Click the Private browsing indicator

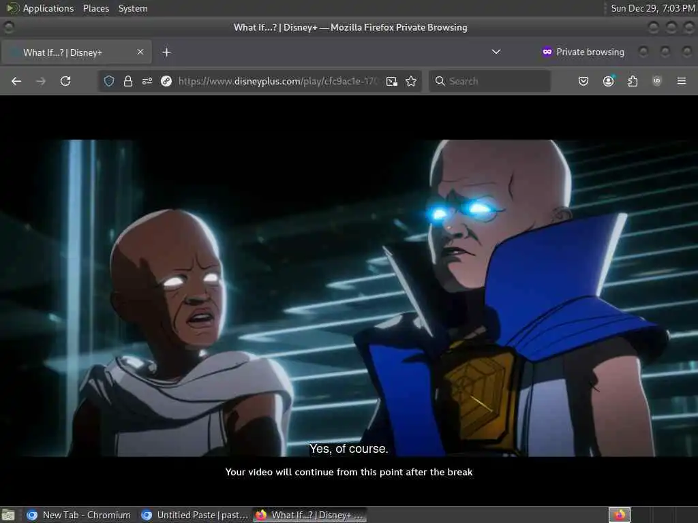pyautogui.click(x=583, y=52)
